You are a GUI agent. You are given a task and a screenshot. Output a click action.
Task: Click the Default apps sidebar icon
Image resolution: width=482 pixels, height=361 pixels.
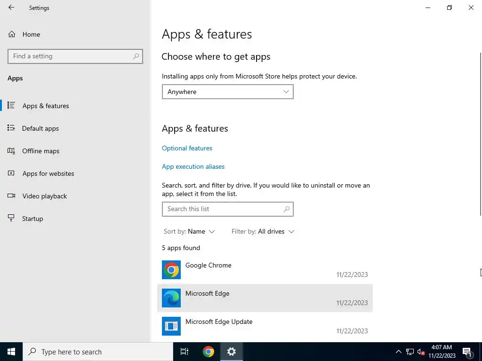[11, 128]
